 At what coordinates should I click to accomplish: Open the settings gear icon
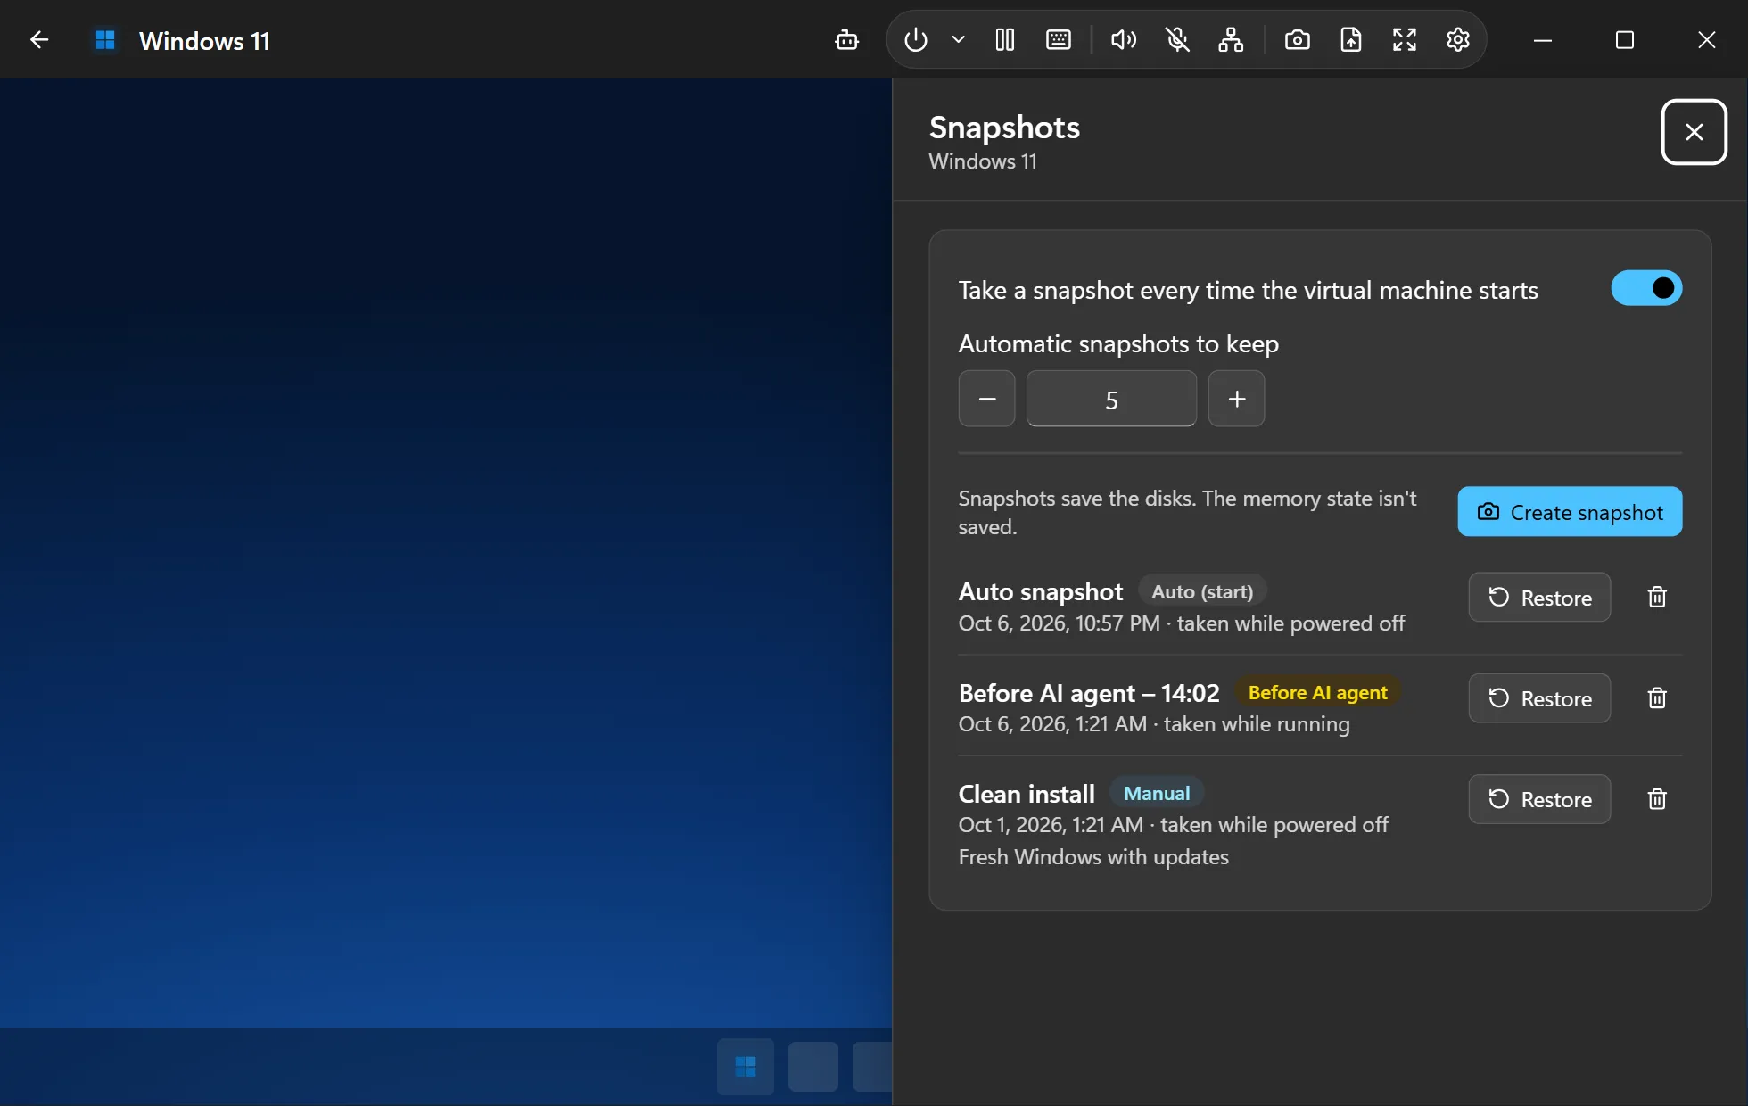[1458, 40]
